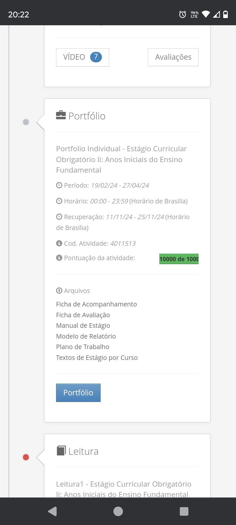The height and width of the screenshot is (525, 236).
Task: Tap the Leitura book icon
Action: pos(61,451)
